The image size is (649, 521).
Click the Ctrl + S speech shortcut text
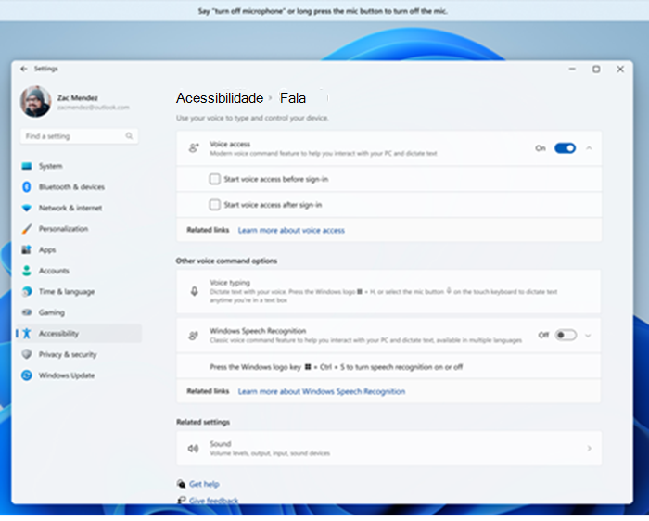336,367
